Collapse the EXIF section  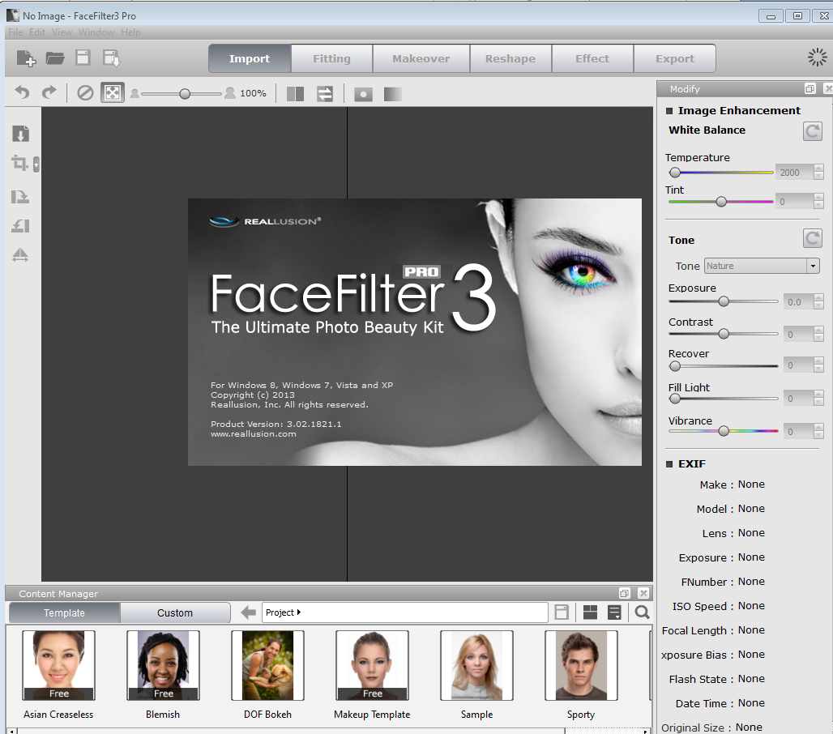click(669, 464)
